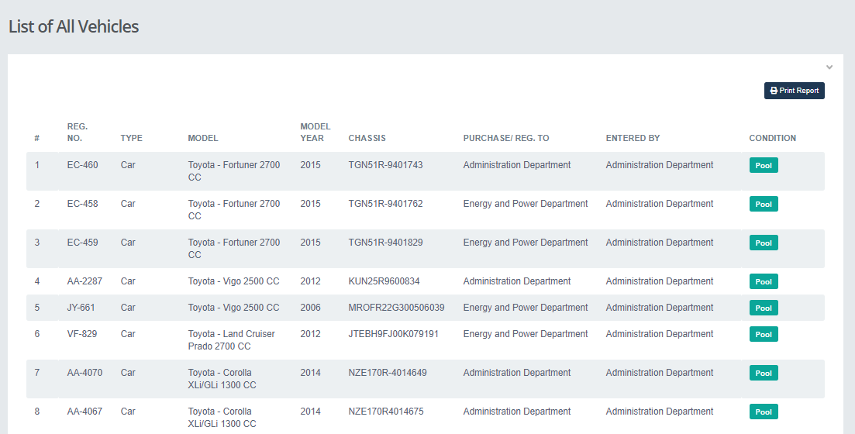This screenshot has height=434, width=855.
Task: Click the Pool badge for AA-2287
Action: [x=764, y=281]
